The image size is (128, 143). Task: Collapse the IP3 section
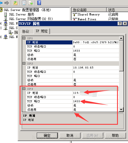click(x=24, y=88)
